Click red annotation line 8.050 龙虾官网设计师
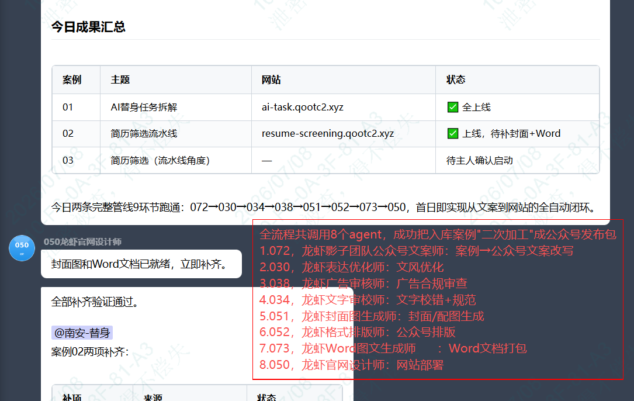Screen dimensions: 634x401 (x=351, y=365)
